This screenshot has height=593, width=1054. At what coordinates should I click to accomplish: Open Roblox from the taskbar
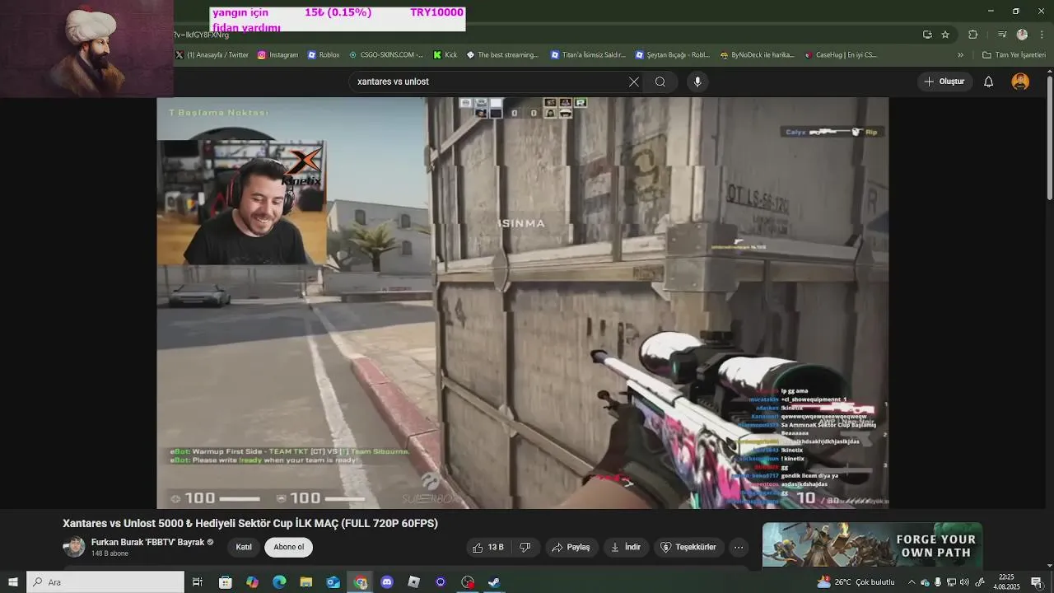(x=414, y=582)
